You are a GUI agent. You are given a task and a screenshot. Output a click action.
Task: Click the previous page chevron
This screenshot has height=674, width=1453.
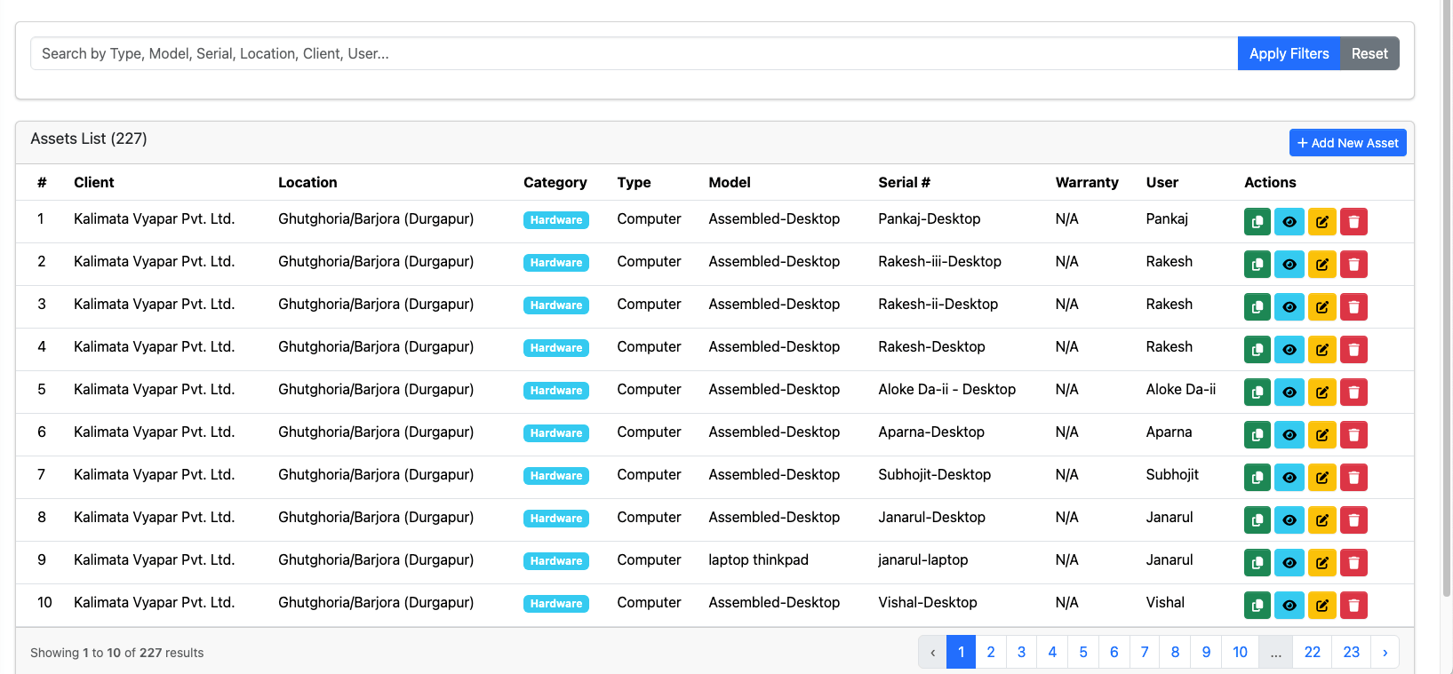click(932, 653)
